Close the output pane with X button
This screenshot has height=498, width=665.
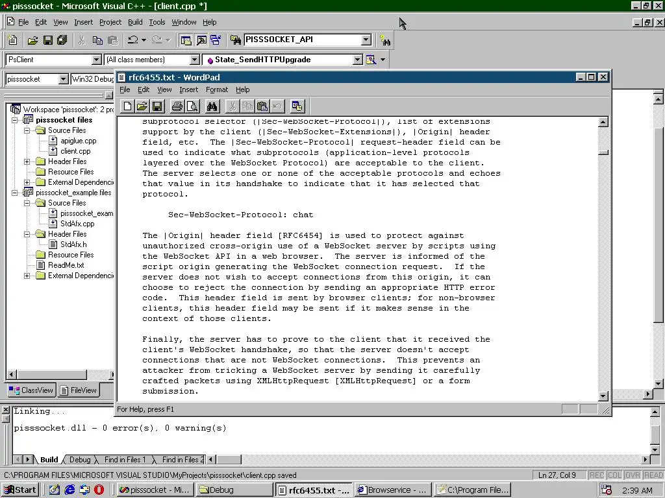(x=5, y=410)
